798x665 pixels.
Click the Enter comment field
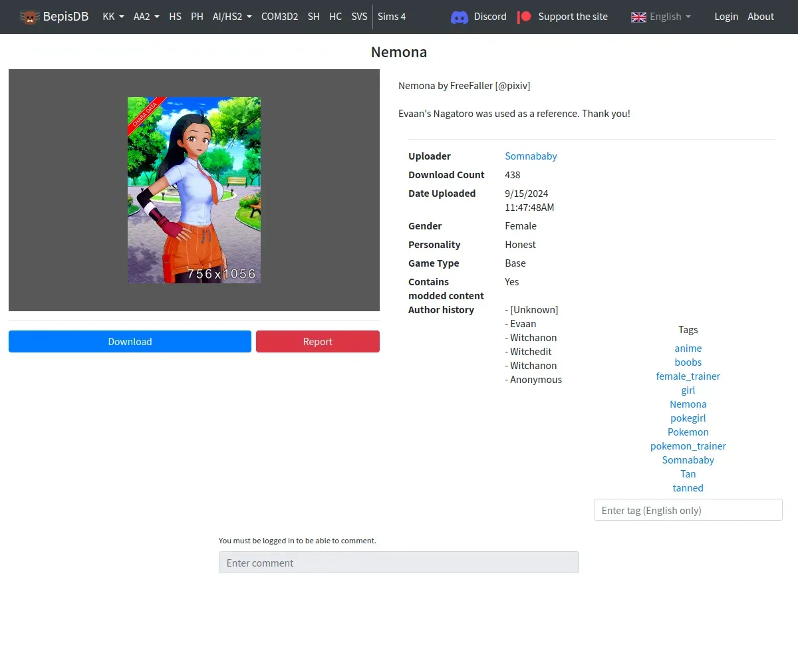click(399, 563)
